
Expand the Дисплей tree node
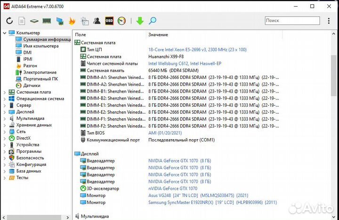[5, 112]
